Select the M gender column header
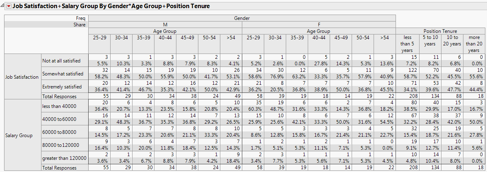This screenshot has height=172, width=487. [x=165, y=25]
